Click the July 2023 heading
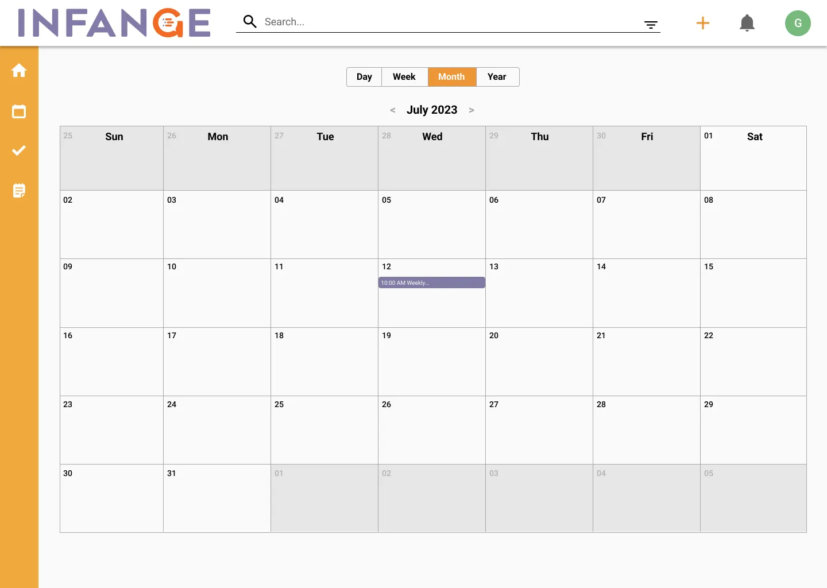 click(432, 110)
